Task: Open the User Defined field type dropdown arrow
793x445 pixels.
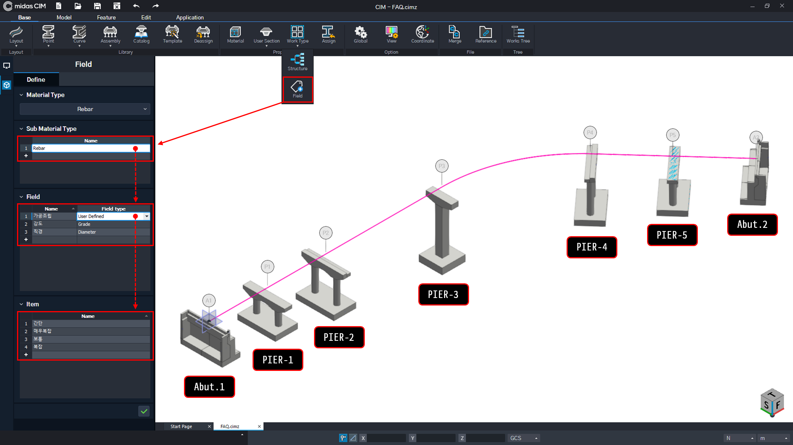Action: pyautogui.click(x=147, y=216)
